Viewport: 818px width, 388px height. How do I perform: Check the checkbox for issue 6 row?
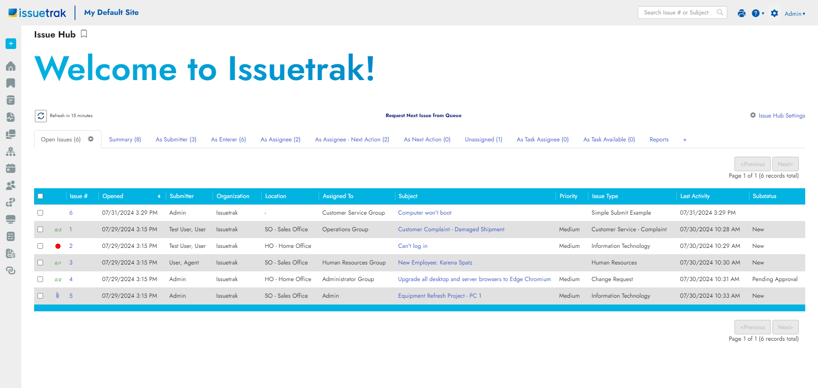click(40, 213)
